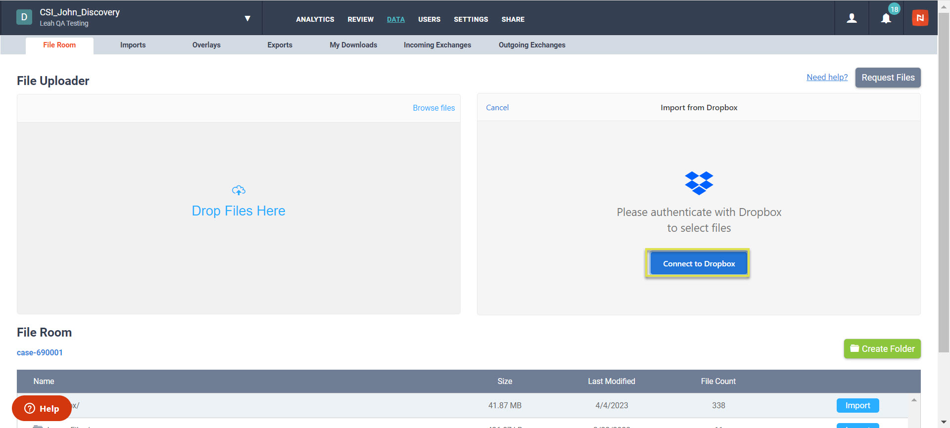950x428 pixels.
Task: Click the notification count badge 18
Action: [x=894, y=9]
